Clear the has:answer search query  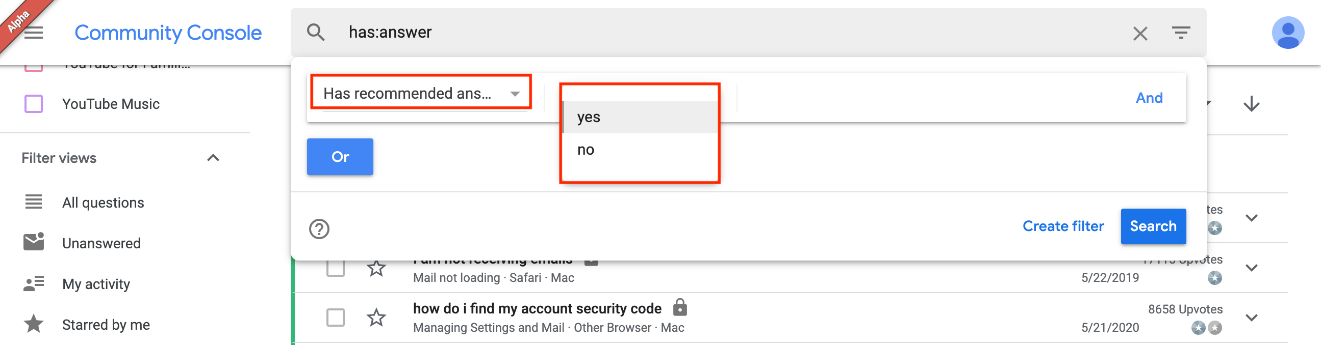(x=1140, y=34)
